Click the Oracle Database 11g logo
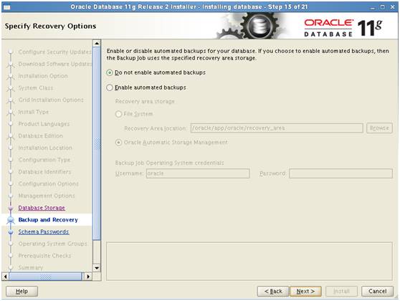 pos(343,27)
